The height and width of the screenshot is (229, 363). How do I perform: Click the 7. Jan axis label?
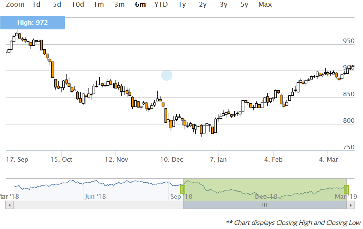click(x=218, y=159)
